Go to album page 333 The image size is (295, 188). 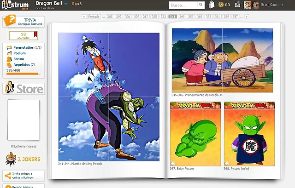(x=163, y=17)
